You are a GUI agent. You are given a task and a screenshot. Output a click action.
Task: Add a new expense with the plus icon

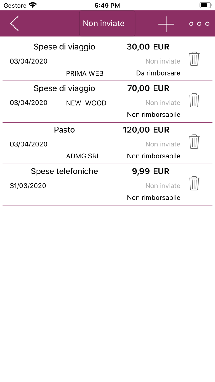166,23
